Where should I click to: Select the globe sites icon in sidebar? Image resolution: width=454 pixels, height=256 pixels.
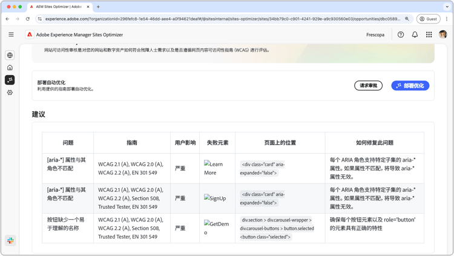pos(10,55)
